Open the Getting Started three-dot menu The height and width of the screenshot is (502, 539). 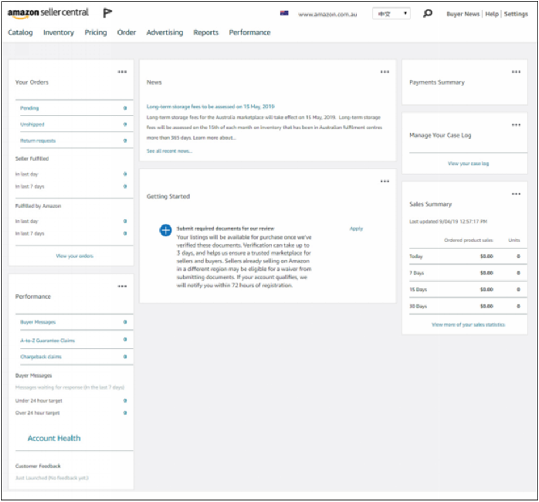tap(385, 182)
